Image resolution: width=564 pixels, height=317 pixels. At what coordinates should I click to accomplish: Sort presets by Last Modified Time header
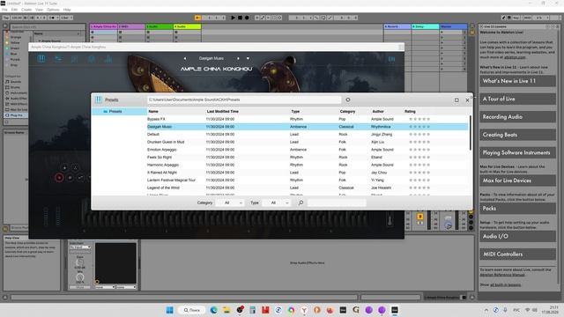click(223, 112)
